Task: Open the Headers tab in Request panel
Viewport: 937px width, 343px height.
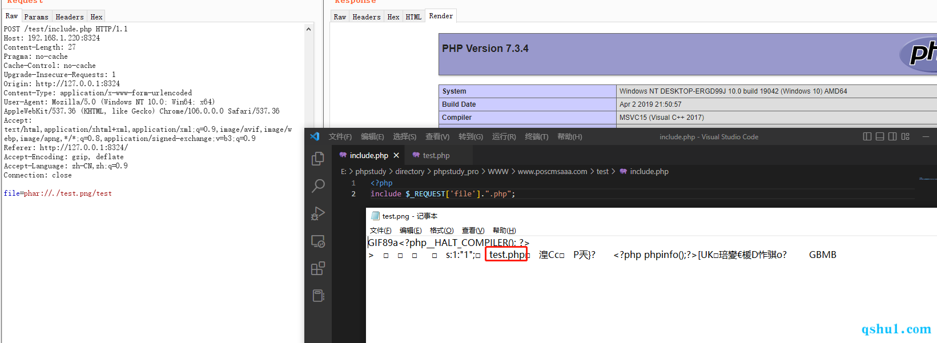Action: point(70,17)
